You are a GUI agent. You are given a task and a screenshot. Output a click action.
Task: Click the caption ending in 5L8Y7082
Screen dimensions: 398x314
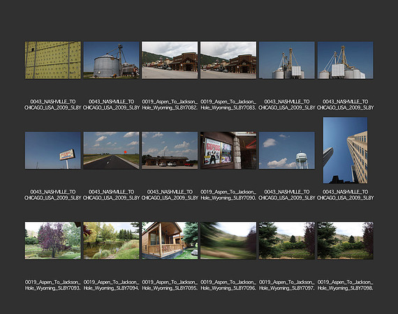170,105
